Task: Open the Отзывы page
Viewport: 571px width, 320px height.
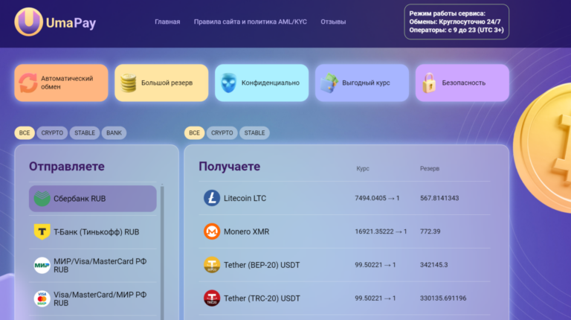Action: (333, 22)
